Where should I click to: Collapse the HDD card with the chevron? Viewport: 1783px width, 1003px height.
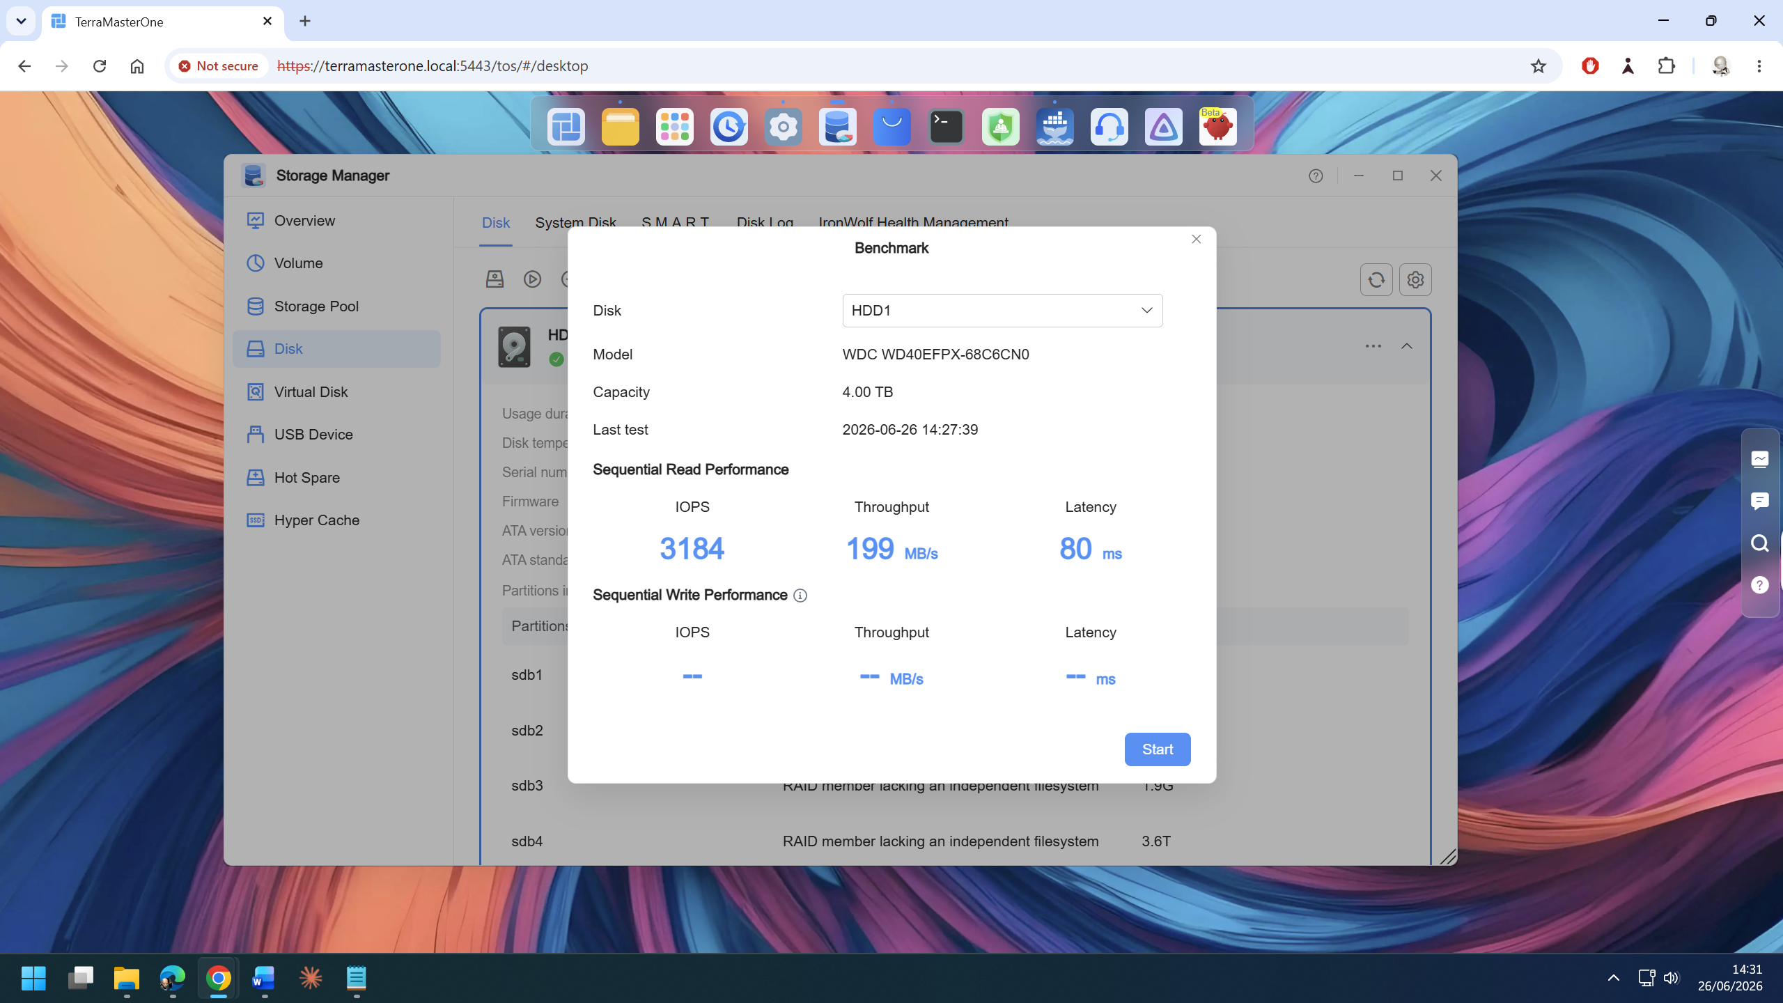coord(1407,346)
